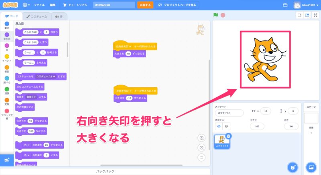Open the choose-a-sprite cat button
321x175 pixels.
(293, 167)
